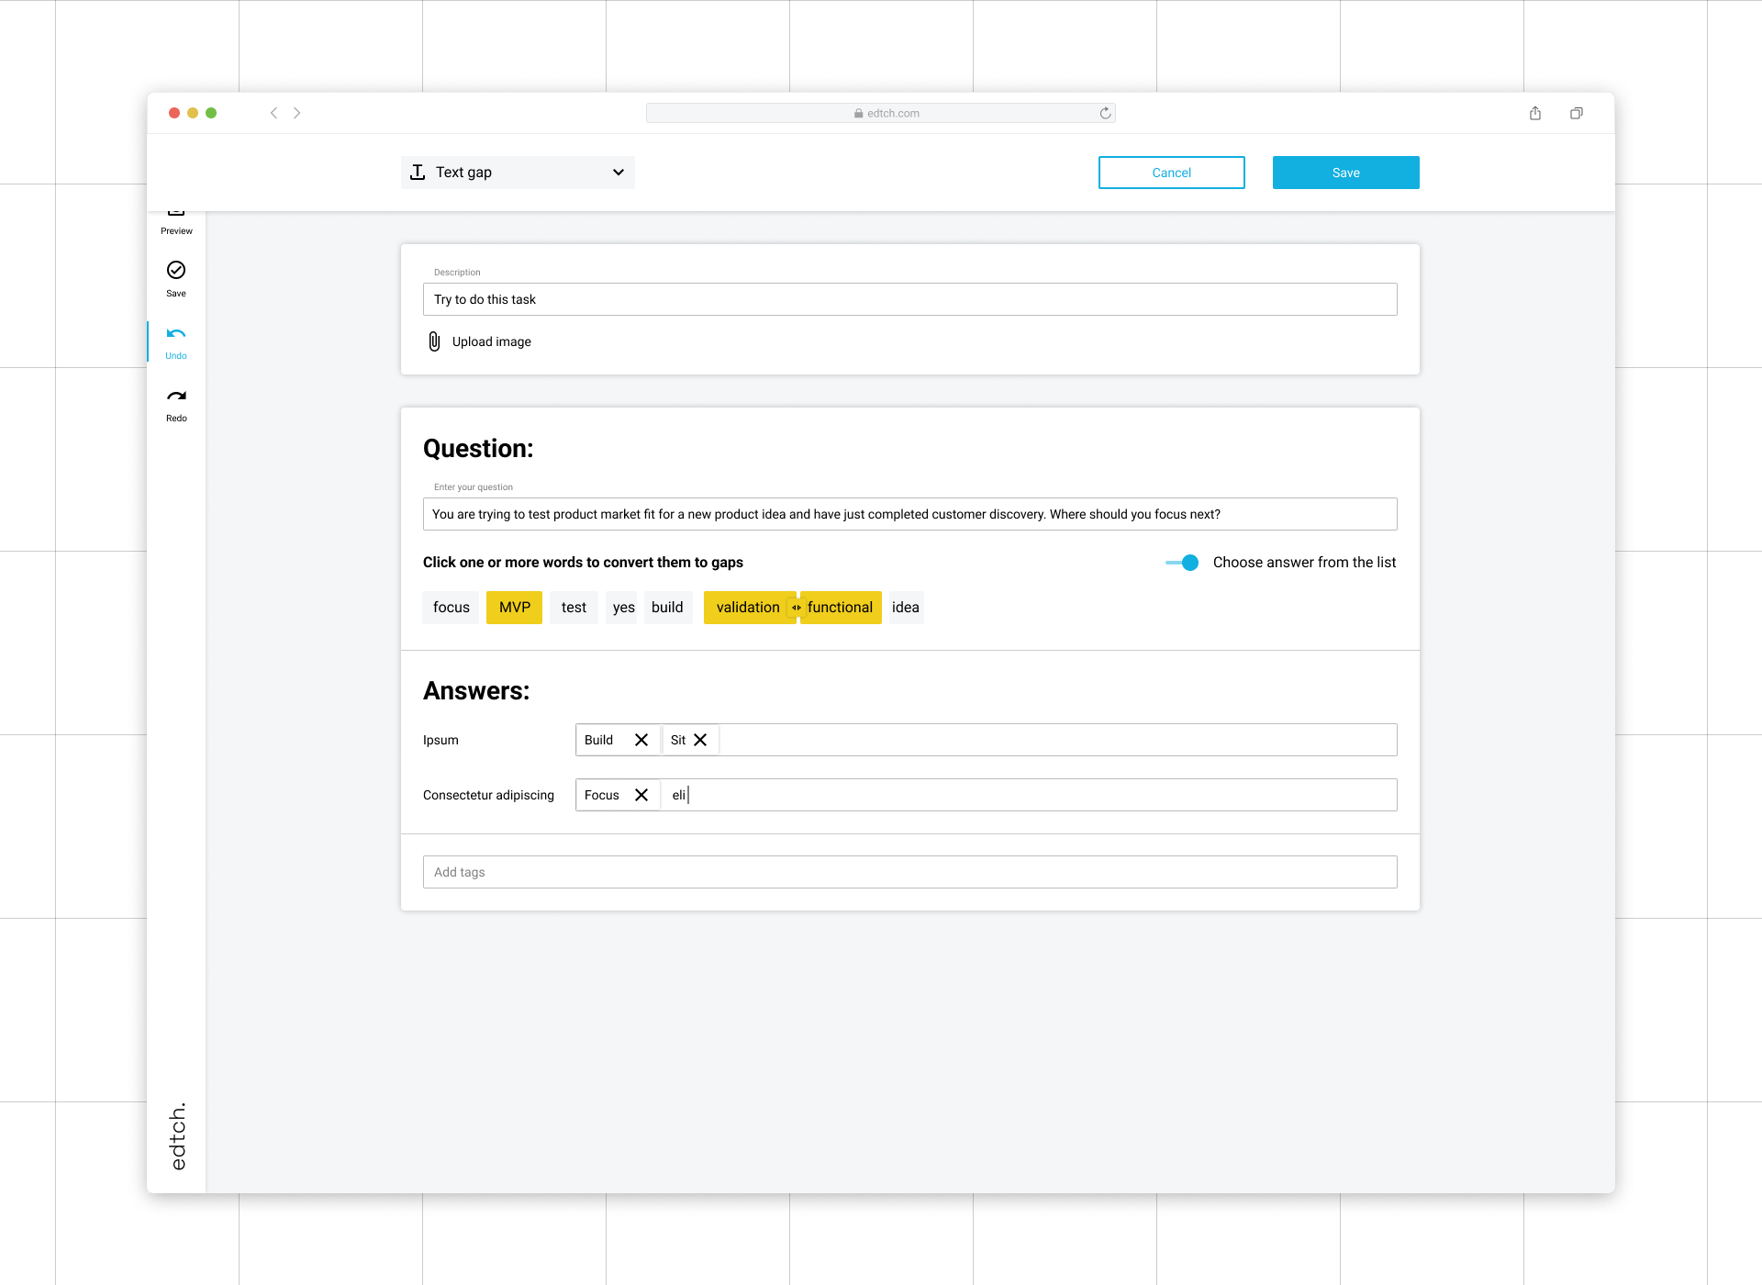Convert the word 'build' to a gap
The width and height of the screenshot is (1762, 1285).
pyautogui.click(x=667, y=608)
